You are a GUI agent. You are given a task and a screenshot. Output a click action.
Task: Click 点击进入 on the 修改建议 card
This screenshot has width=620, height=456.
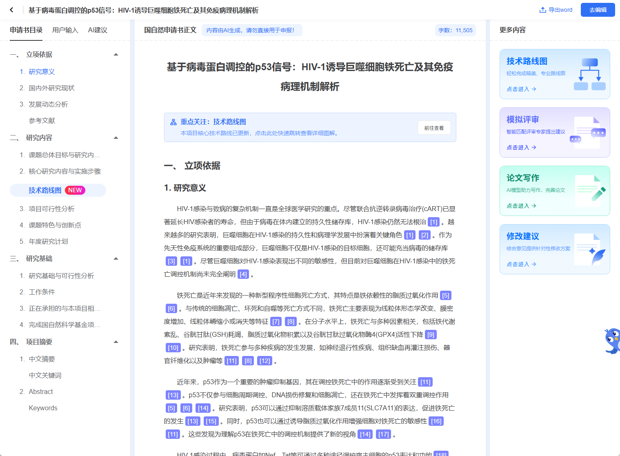point(521,264)
